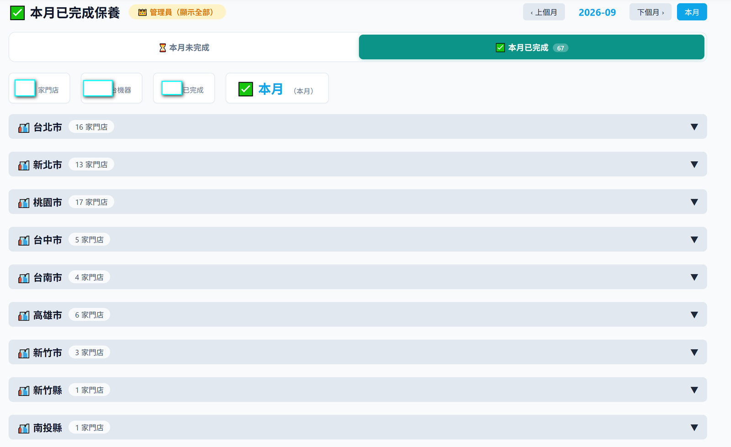Image resolution: width=731 pixels, height=447 pixels.
Task: Click the hourglass icon in 本月未完成 tab
Action: tap(163, 47)
